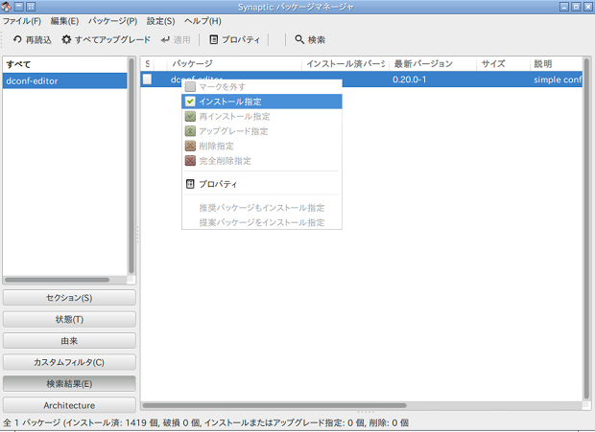Choose 提案パッケージをインストール指定 menu entry
Viewport: 595px width, 432px height.
coord(262,222)
